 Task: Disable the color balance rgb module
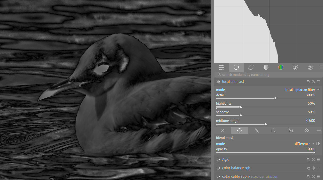click(218, 168)
